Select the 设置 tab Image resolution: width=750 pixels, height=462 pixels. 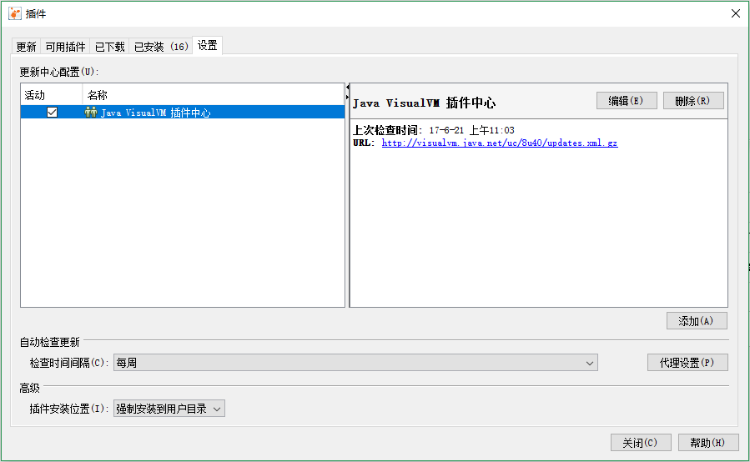pyautogui.click(x=207, y=45)
